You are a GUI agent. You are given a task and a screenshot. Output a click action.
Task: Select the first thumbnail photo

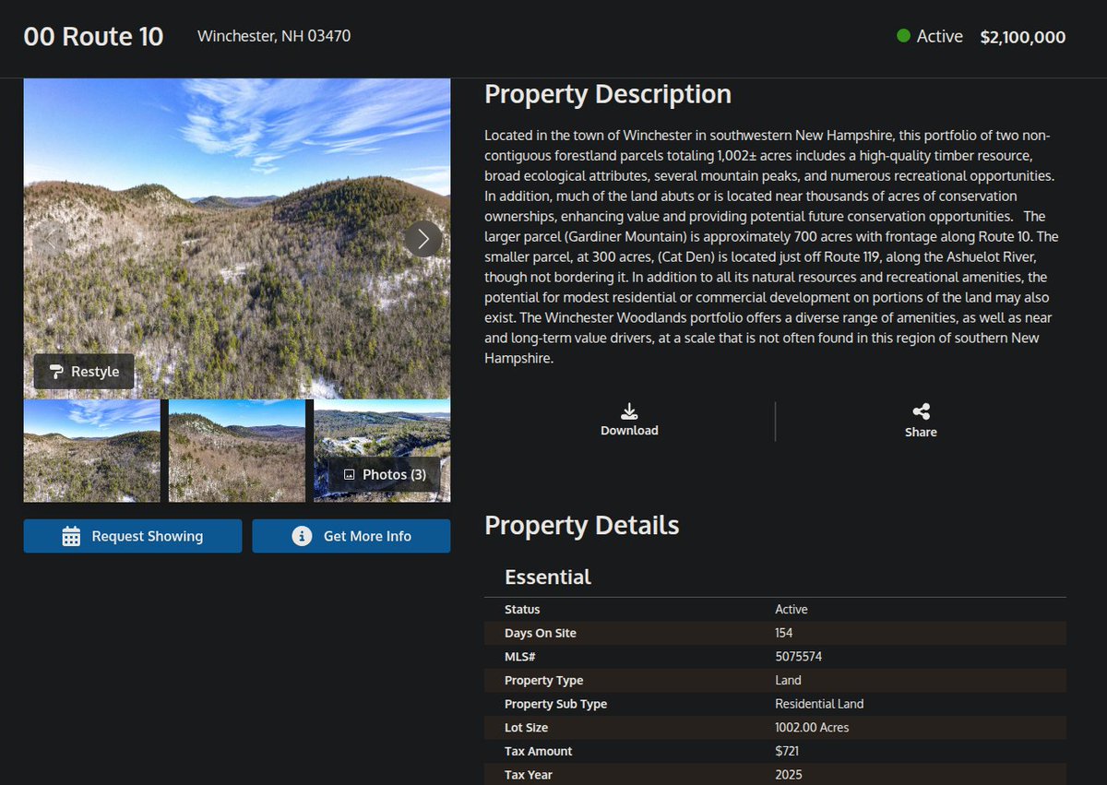(x=92, y=451)
